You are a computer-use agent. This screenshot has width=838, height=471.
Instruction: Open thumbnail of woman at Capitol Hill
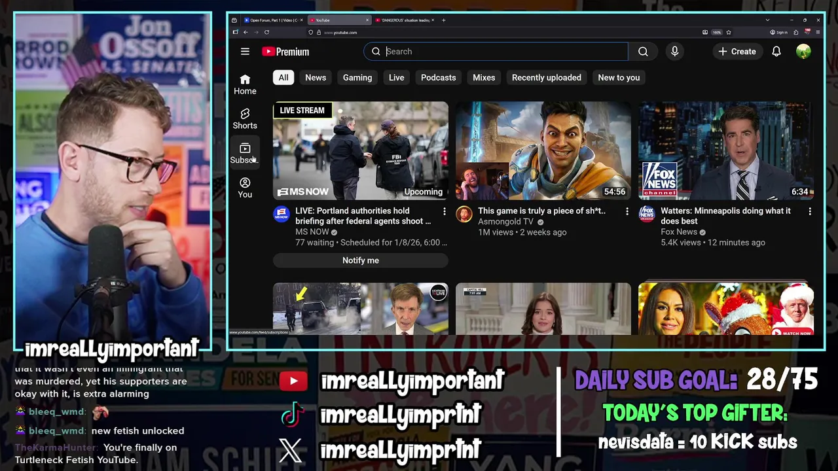tap(543, 309)
